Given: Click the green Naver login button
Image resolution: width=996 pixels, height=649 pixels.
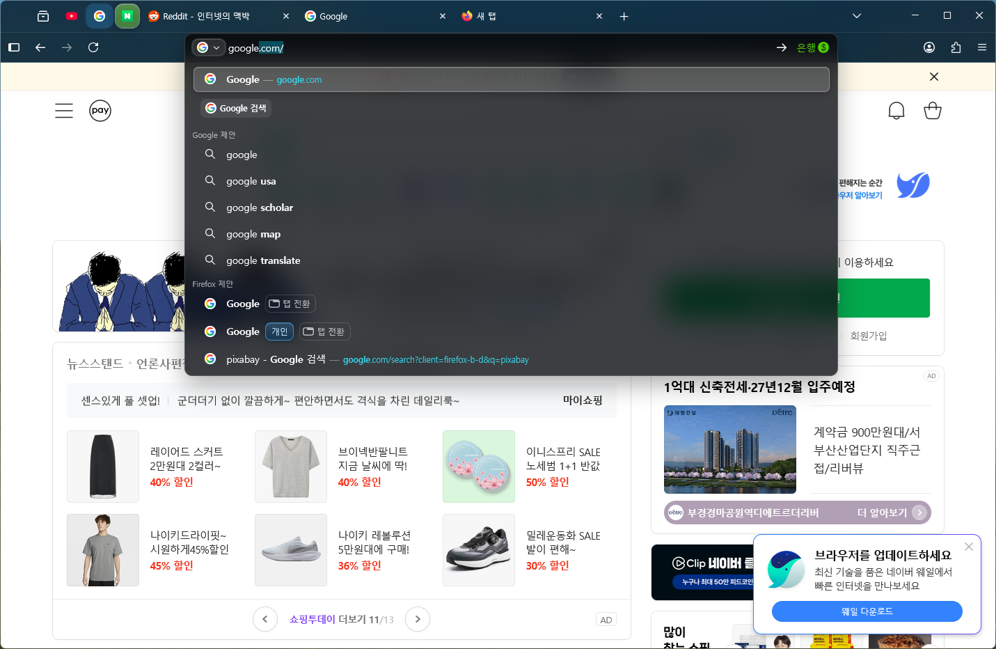Looking at the screenshot, I should click(884, 298).
